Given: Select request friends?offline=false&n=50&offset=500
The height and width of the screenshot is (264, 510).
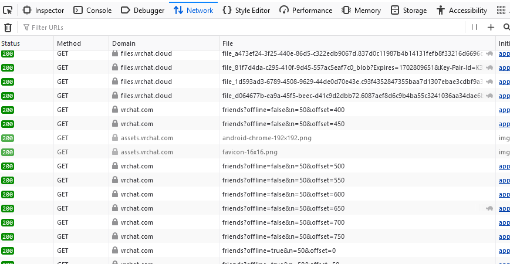Looking at the screenshot, I should click(x=255, y=166).
